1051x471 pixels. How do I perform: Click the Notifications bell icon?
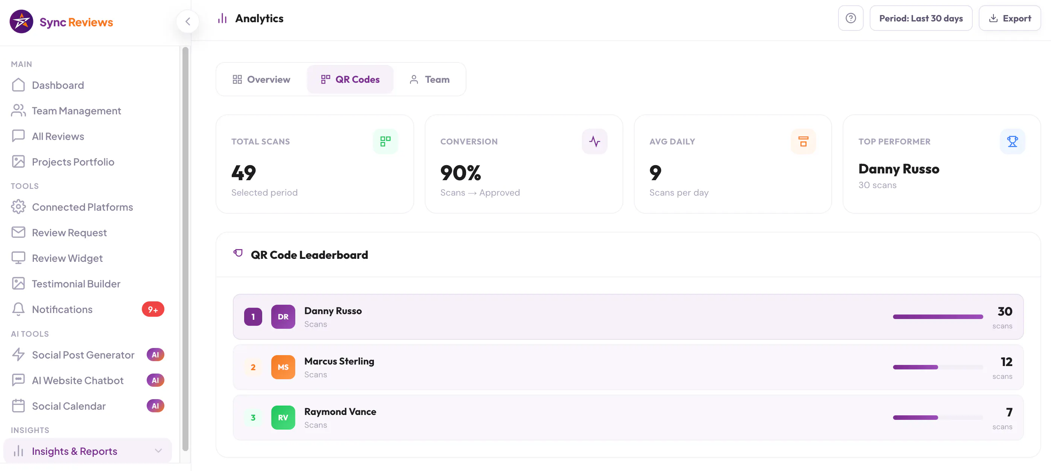click(x=18, y=309)
